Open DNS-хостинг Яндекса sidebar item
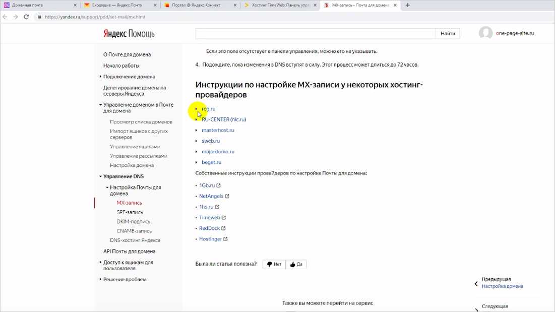555x312 pixels. [x=135, y=240]
